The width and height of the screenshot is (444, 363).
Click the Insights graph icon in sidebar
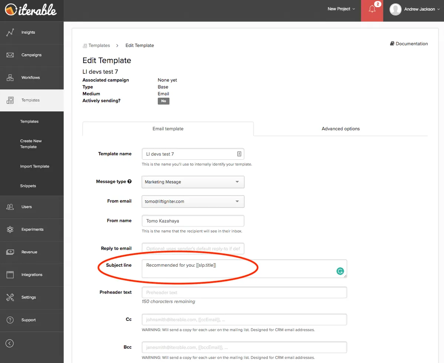[x=10, y=33]
